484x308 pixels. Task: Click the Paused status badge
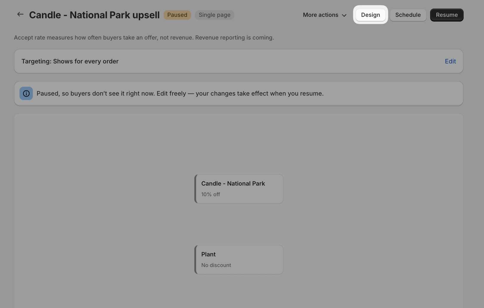(x=177, y=15)
